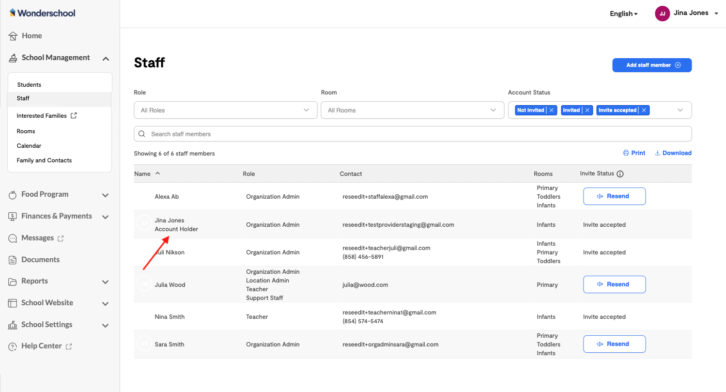Open the All Rooms dropdown

413,110
